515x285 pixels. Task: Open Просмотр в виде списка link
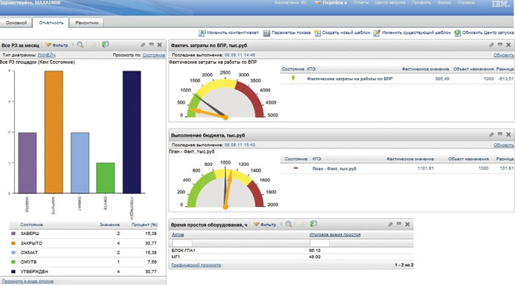click(28, 281)
